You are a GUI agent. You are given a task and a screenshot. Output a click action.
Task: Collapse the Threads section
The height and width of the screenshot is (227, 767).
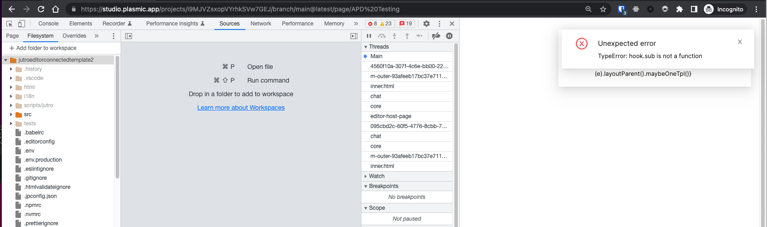(x=378, y=47)
